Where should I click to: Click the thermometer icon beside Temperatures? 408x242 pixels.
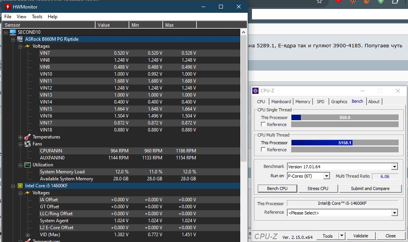click(x=27, y=137)
